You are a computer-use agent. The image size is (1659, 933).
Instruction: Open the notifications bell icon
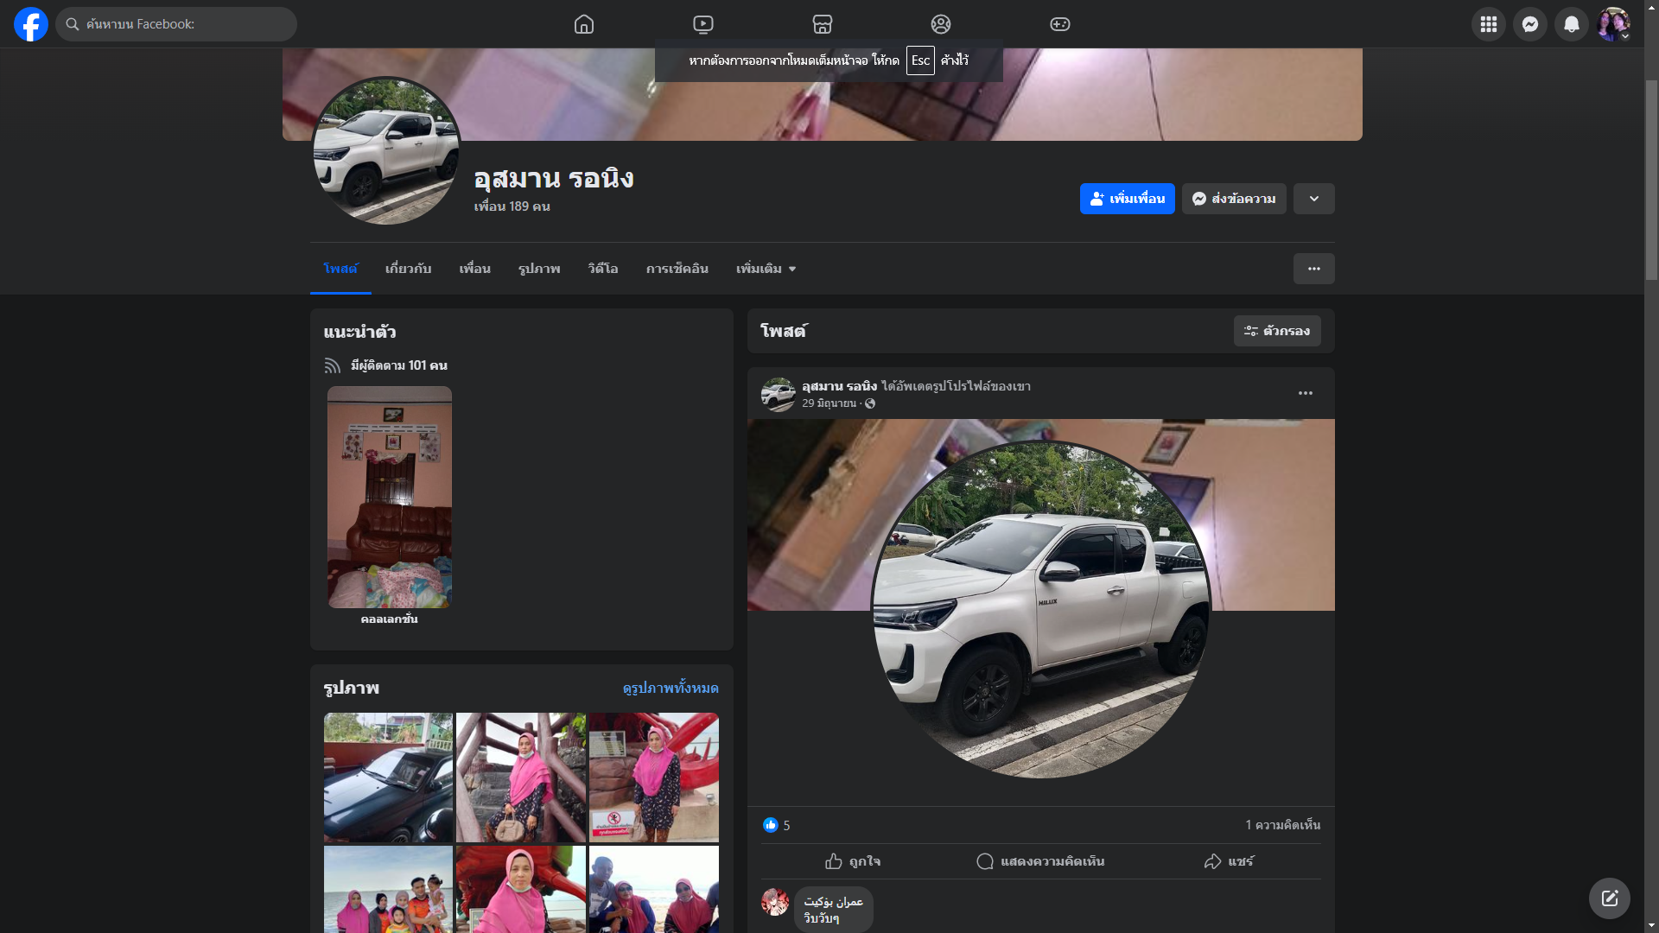(x=1571, y=24)
